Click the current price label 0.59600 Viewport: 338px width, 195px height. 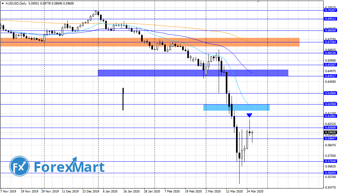click(330, 132)
